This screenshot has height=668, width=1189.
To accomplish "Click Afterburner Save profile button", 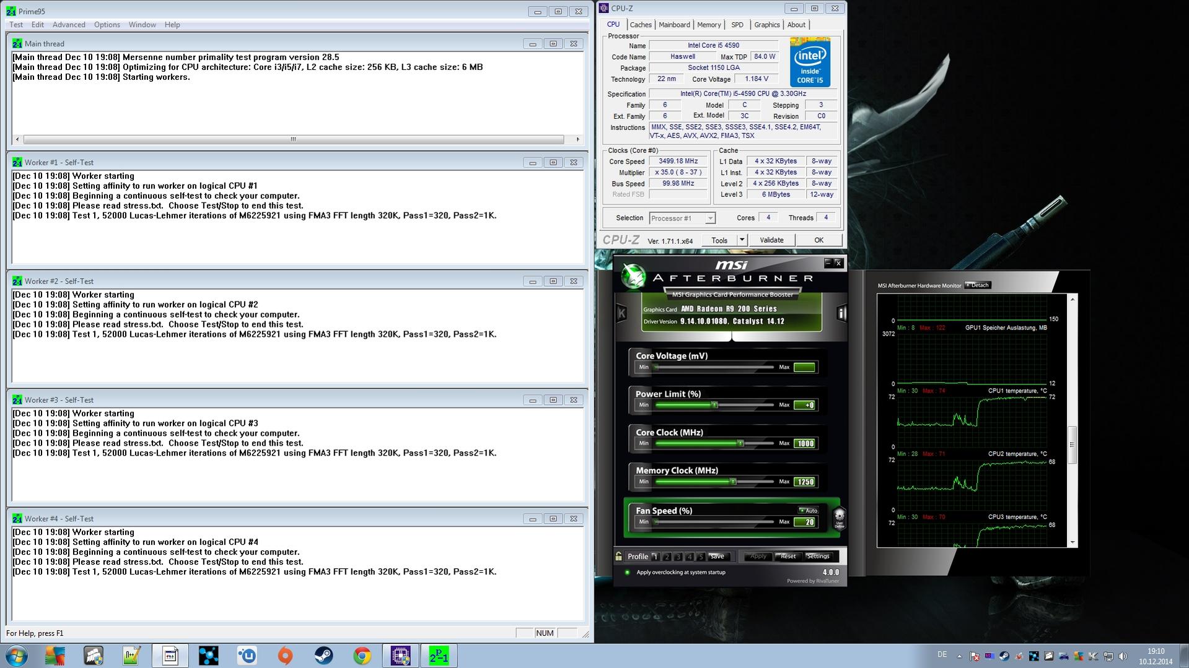I will [717, 556].
